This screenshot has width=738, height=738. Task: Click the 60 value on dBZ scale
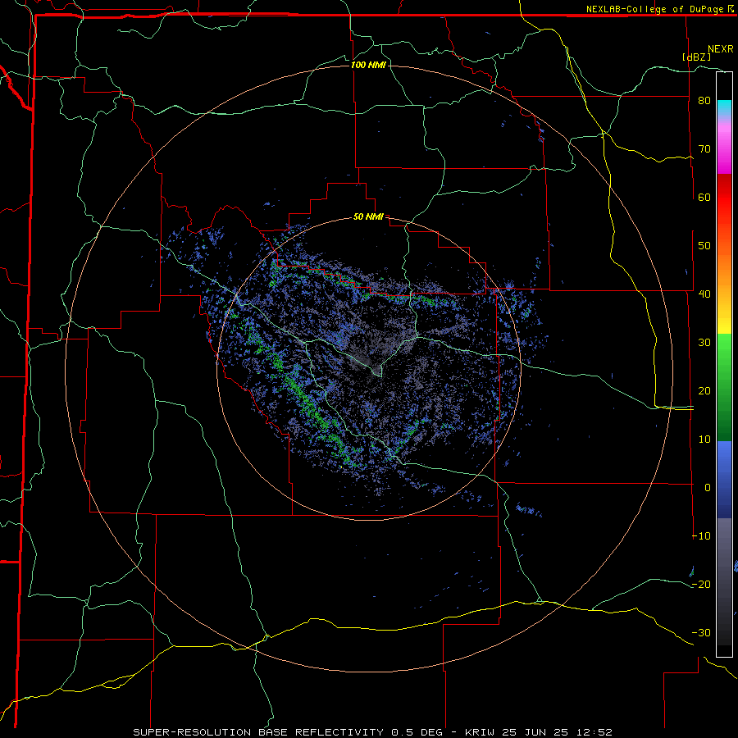704,197
